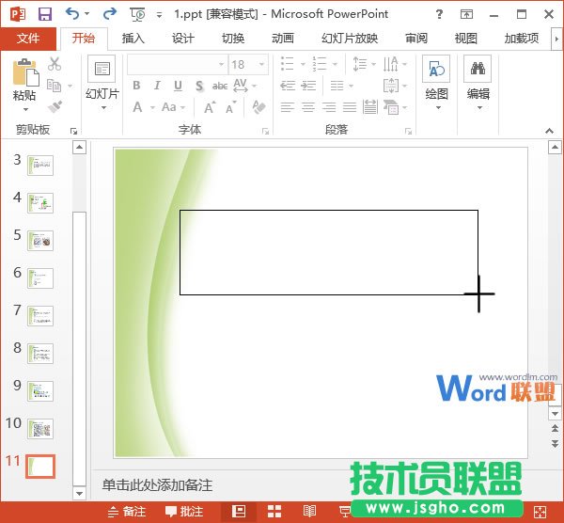Click the 备注 (Notes) button
This screenshot has width=564, height=523.
126,512
